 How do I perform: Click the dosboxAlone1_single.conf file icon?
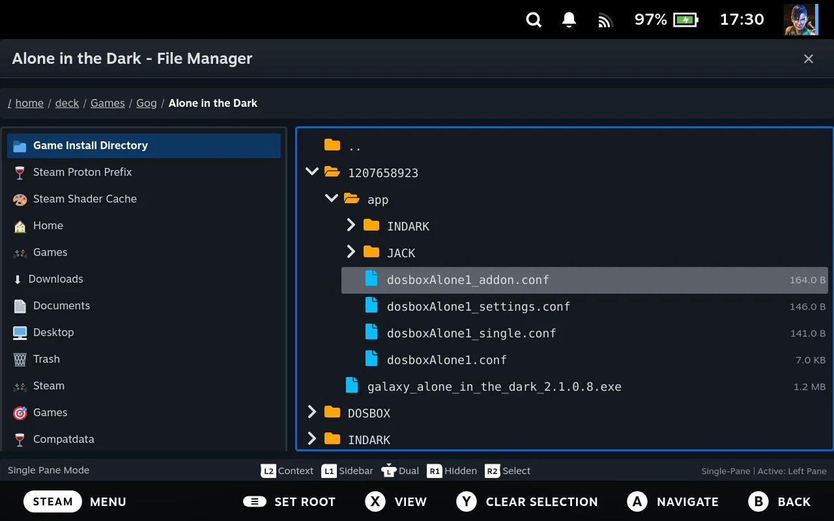point(371,332)
